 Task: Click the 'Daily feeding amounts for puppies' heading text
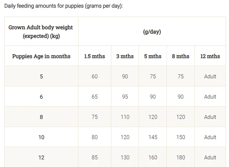[63, 7]
